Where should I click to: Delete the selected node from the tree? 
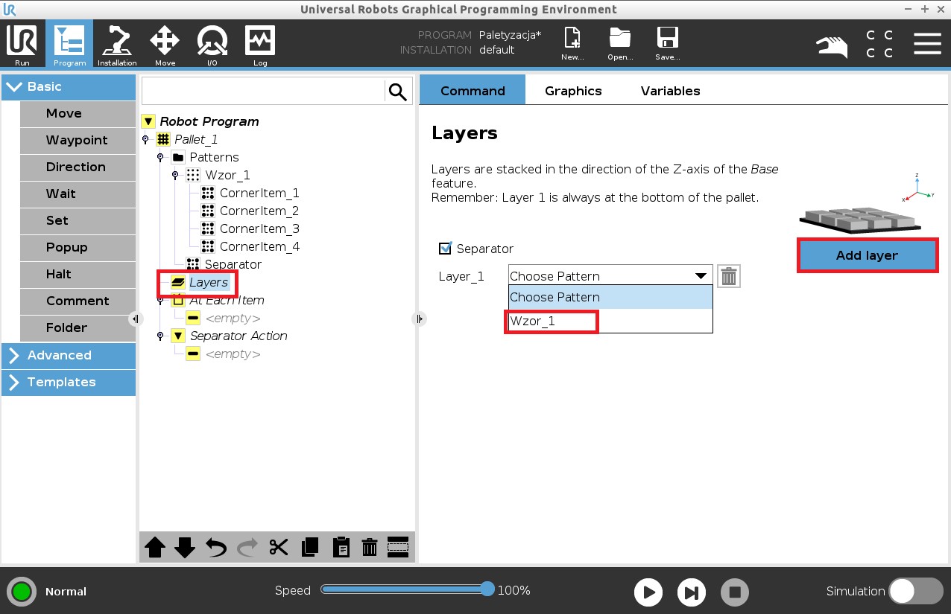pos(369,548)
